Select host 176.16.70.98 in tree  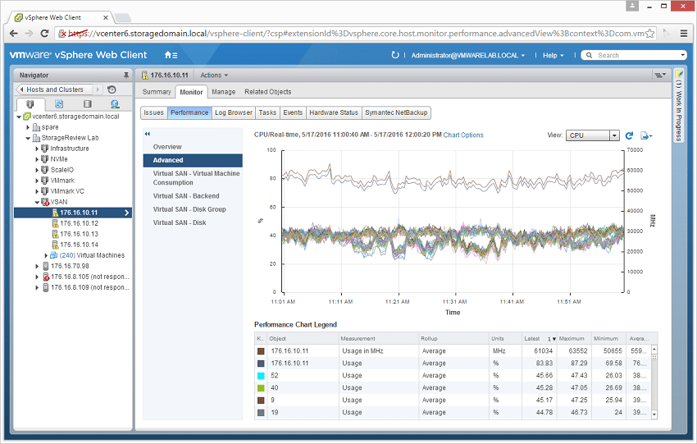click(70, 266)
